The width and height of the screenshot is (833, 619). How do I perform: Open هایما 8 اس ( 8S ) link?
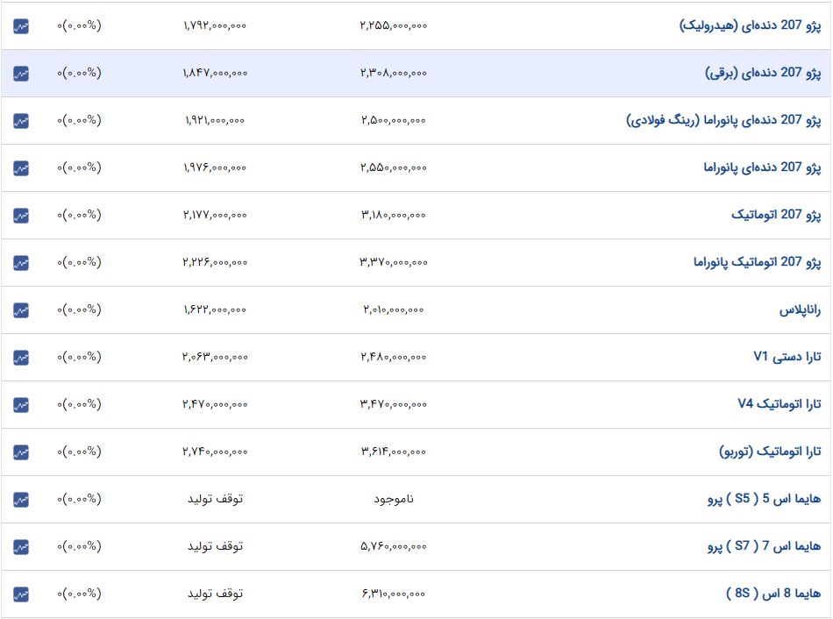[773, 594]
